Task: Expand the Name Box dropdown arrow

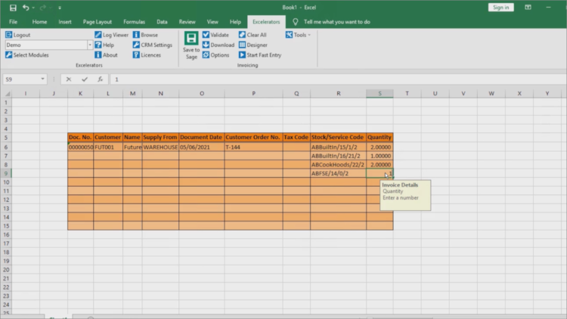Action: (42, 79)
